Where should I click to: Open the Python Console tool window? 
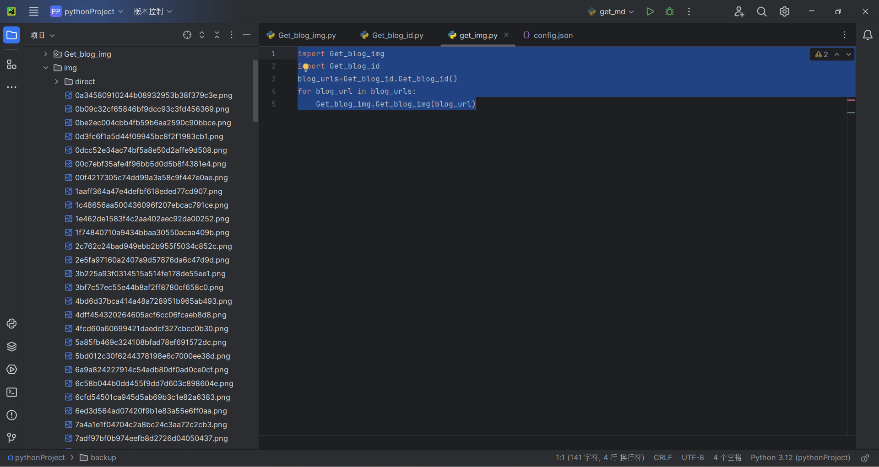(12, 324)
